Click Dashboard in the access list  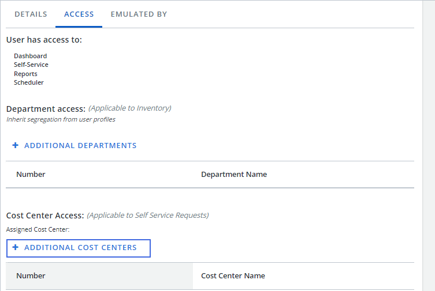click(31, 56)
